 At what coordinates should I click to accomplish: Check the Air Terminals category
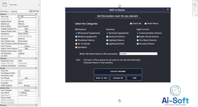tap(76, 44)
